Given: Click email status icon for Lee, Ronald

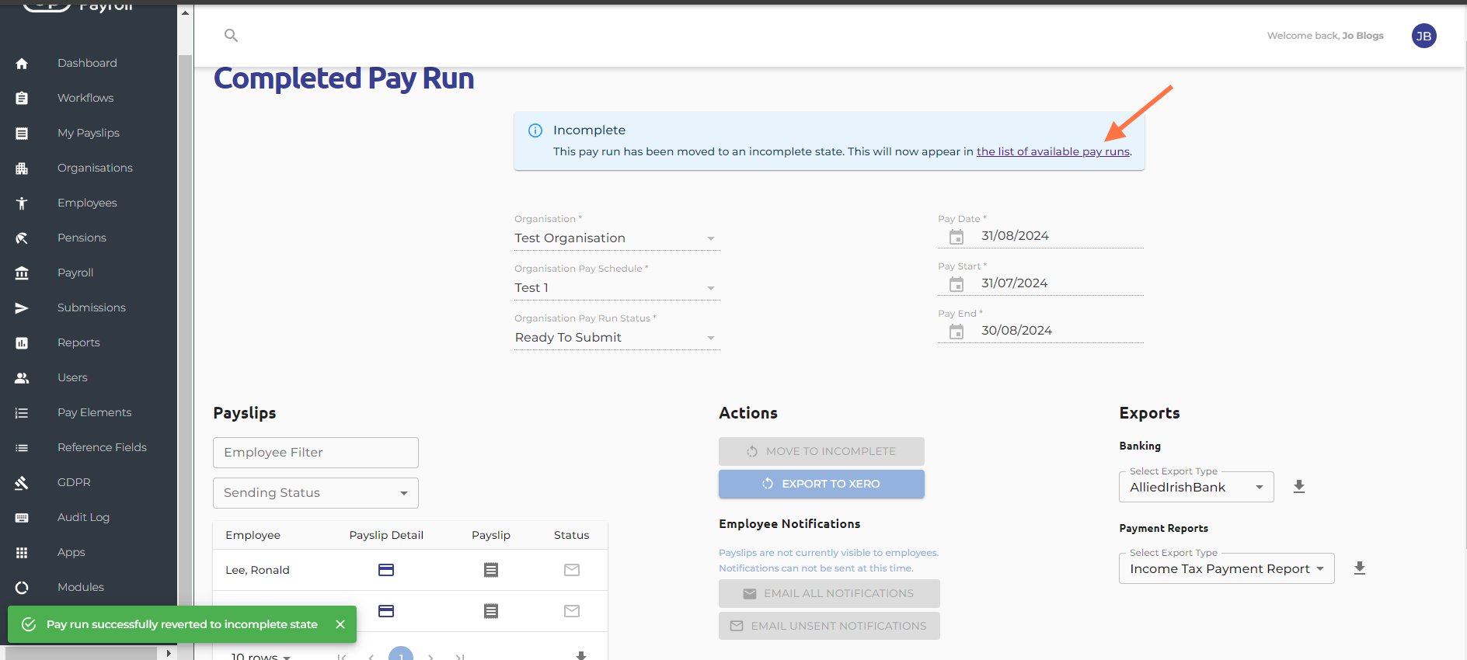Looking at the screenshot, I should coord(572,570).
